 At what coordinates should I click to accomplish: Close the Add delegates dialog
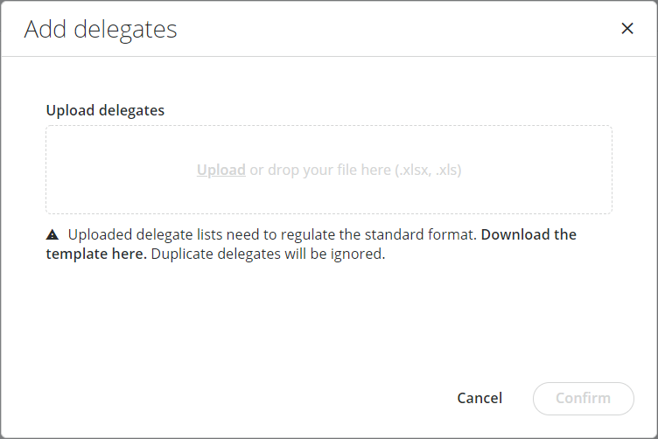coord(626,28)
